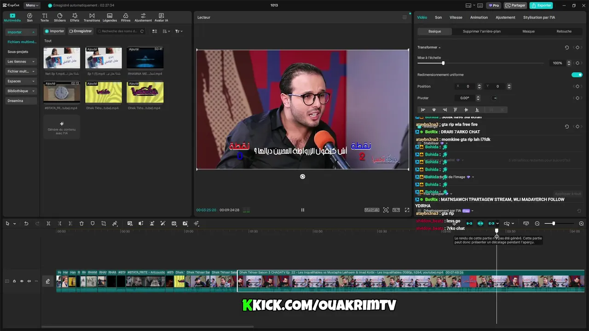Align clip to top edge icon
Viewport: 589px width, 331px height.
point(455,110)
